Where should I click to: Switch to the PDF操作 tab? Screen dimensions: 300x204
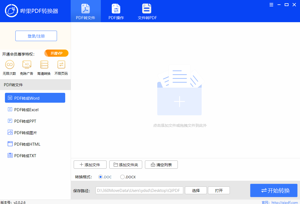tap(116, 11)
